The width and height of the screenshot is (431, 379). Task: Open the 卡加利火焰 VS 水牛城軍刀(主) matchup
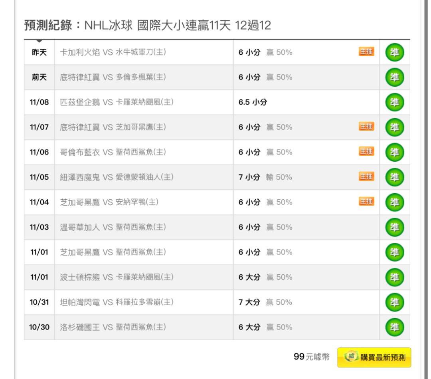pyautogui.click(x=113, y=52)
